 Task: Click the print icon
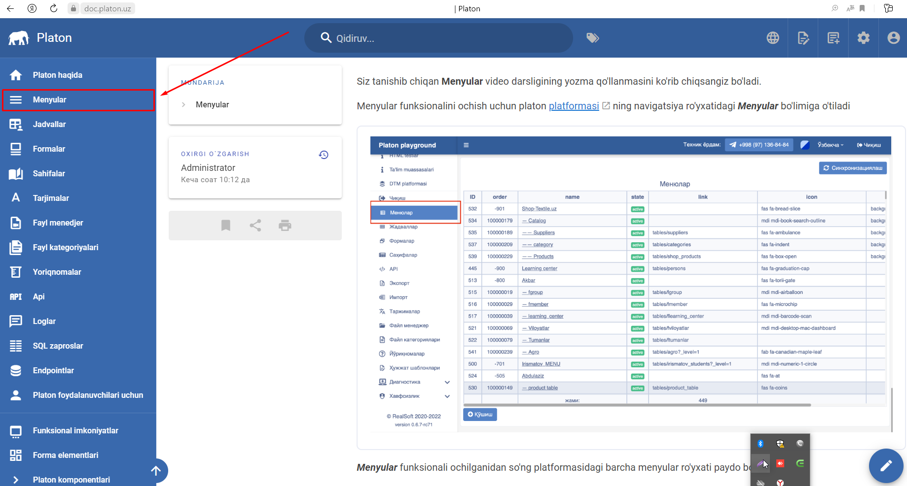[x=285, y=226]
